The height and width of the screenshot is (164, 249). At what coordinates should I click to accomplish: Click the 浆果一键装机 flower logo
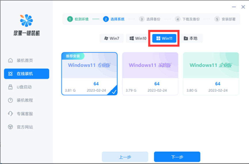[26, 20]
